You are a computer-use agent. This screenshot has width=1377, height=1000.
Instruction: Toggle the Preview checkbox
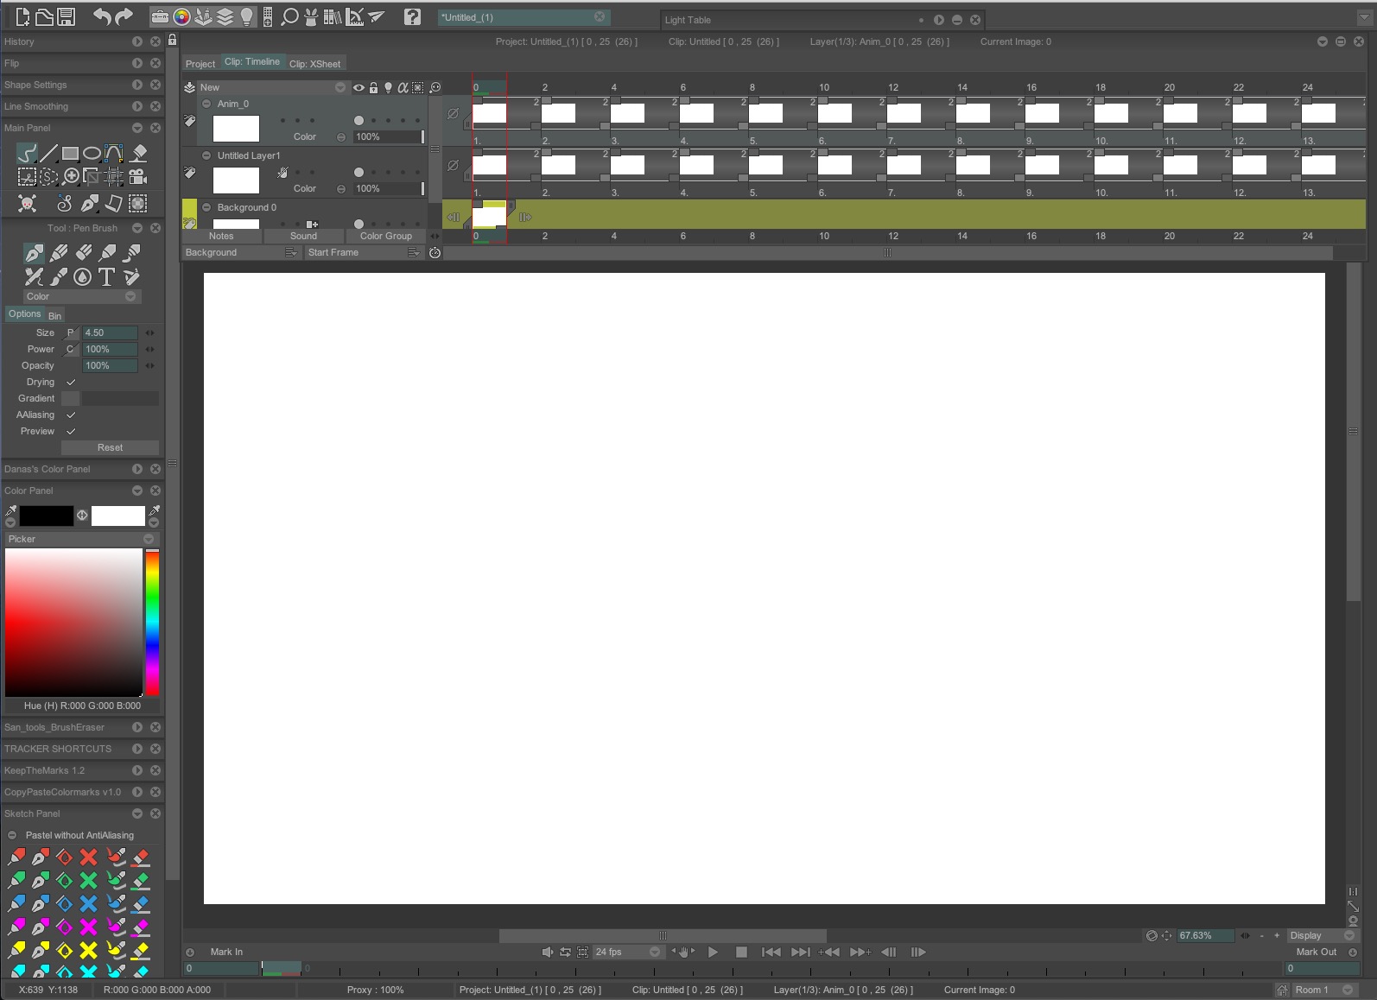(71, 431)
